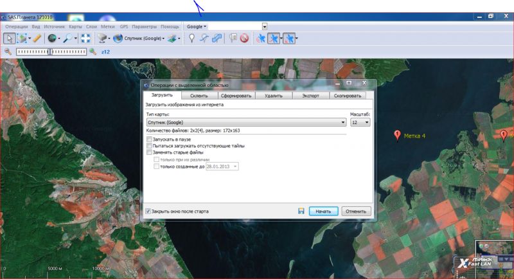This screenshot has width=514, height=279.
Task: Open the date picker 28.01.2013 dropdown
Action: click(235, 166)
